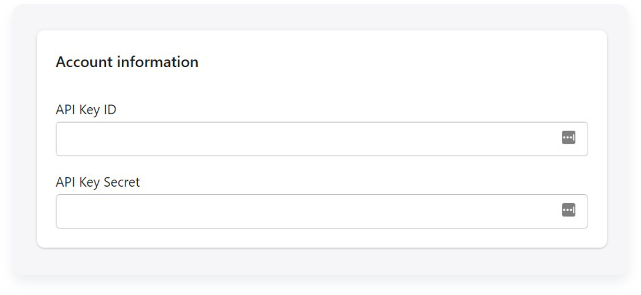Focus the API Key Secret text box
This screenshot has width=641, height=295.
click(322, 211)
